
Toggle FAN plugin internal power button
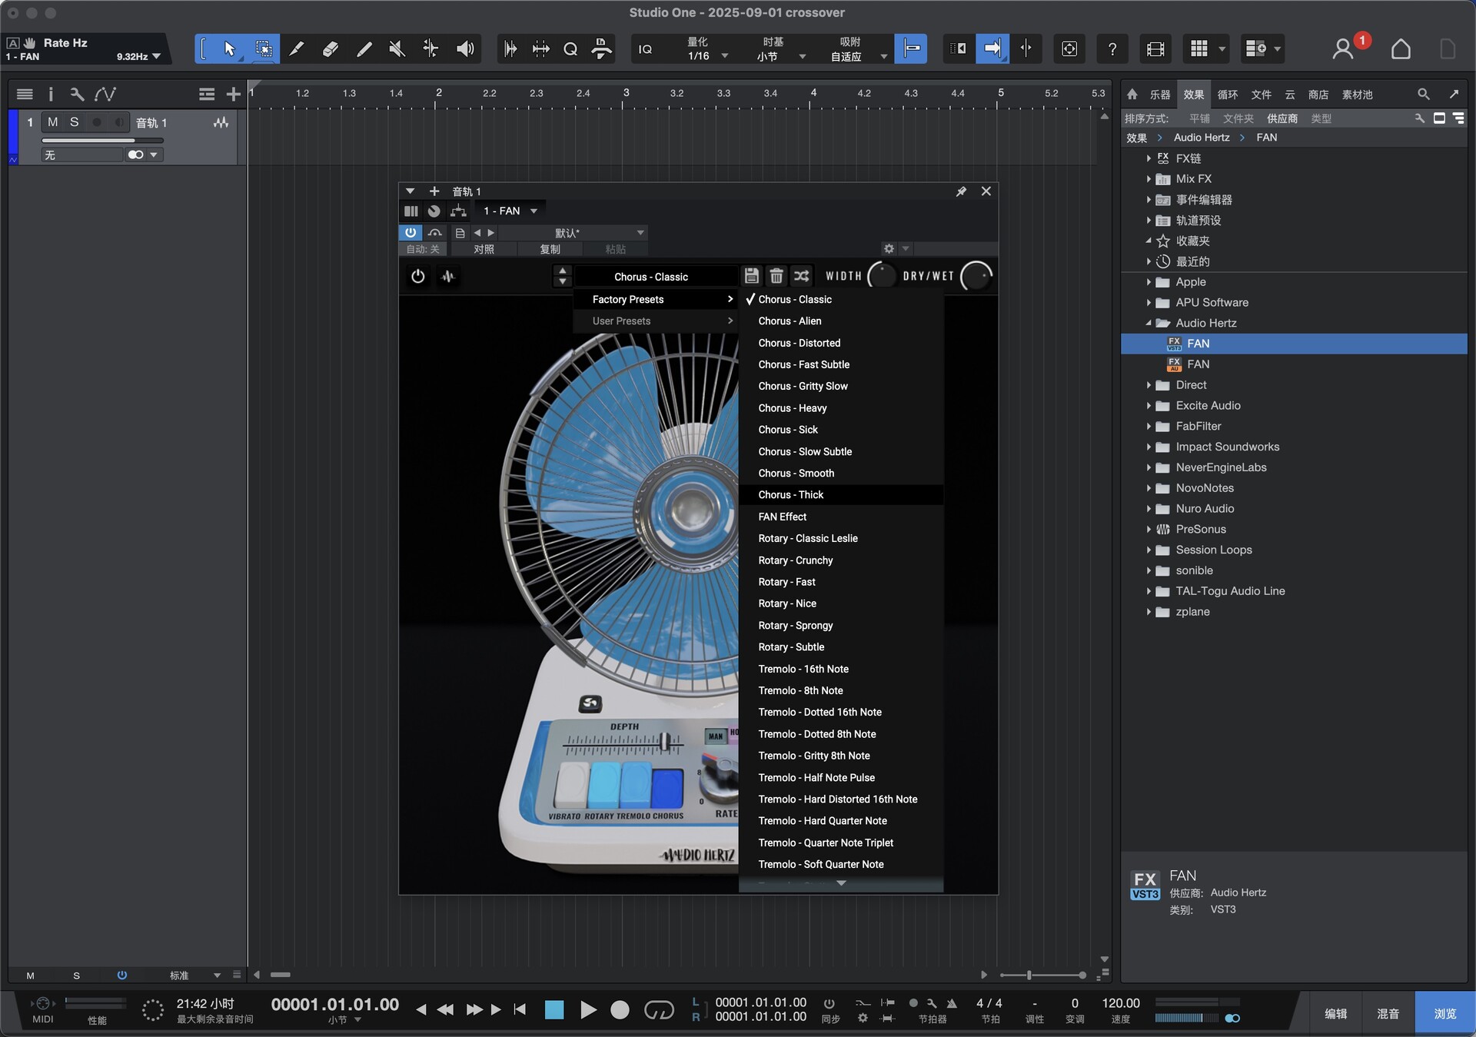click(x=417, y=276)
